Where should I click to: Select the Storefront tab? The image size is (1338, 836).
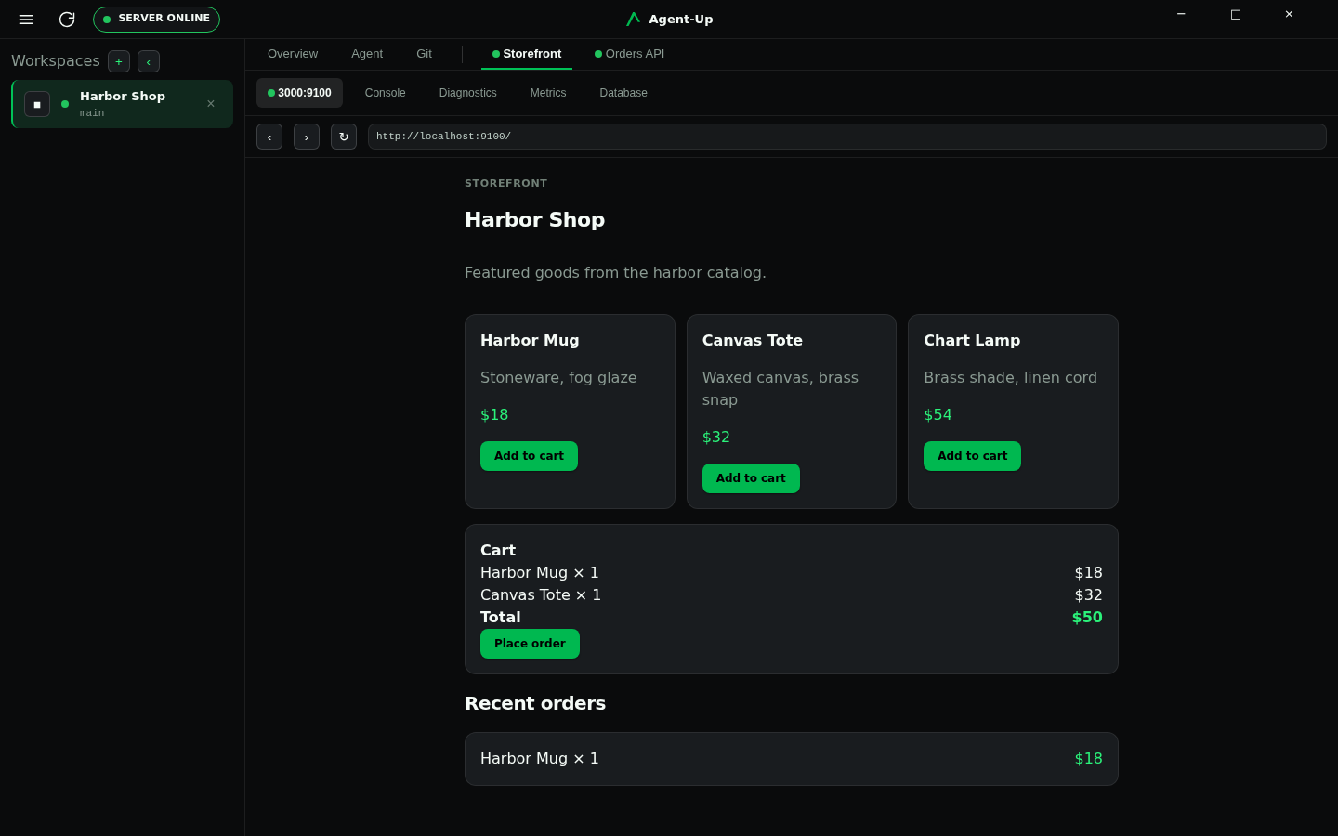(527, 54)
